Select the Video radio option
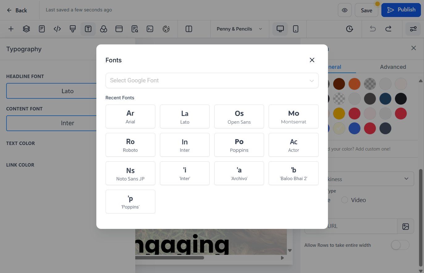 tap(345, 200)
